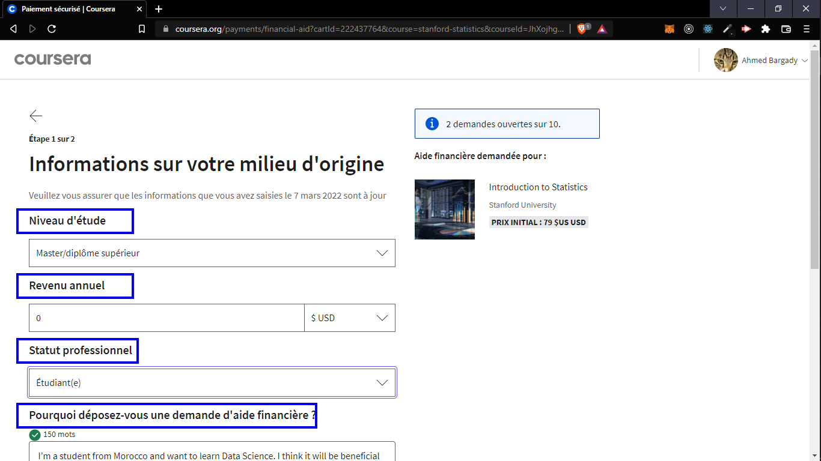Click the '150 mots' word count
The width and height of the screenshot is (821, 461).
pyautogui.click(x=60, y=435)
